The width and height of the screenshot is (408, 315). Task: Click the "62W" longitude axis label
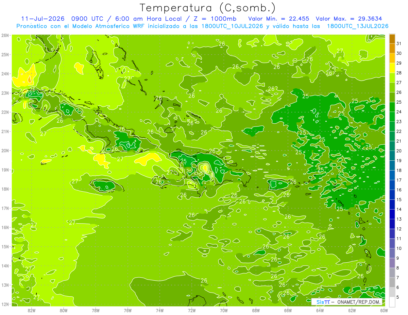pos(352,310)
